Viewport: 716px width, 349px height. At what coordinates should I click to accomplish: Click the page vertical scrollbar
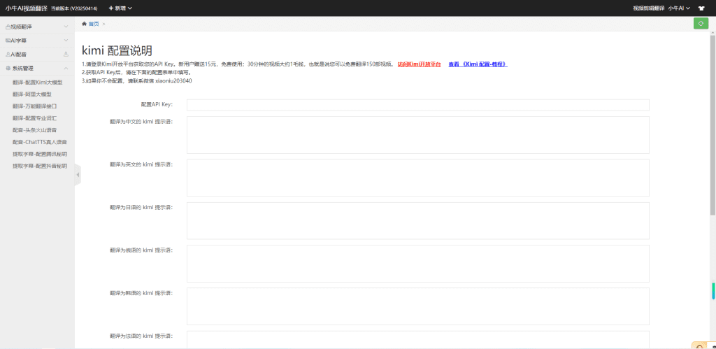pos(713,290)
